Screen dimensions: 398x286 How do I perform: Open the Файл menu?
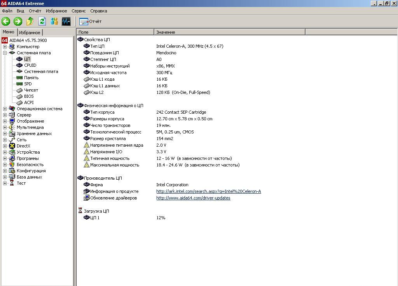[x=7, y=11]
